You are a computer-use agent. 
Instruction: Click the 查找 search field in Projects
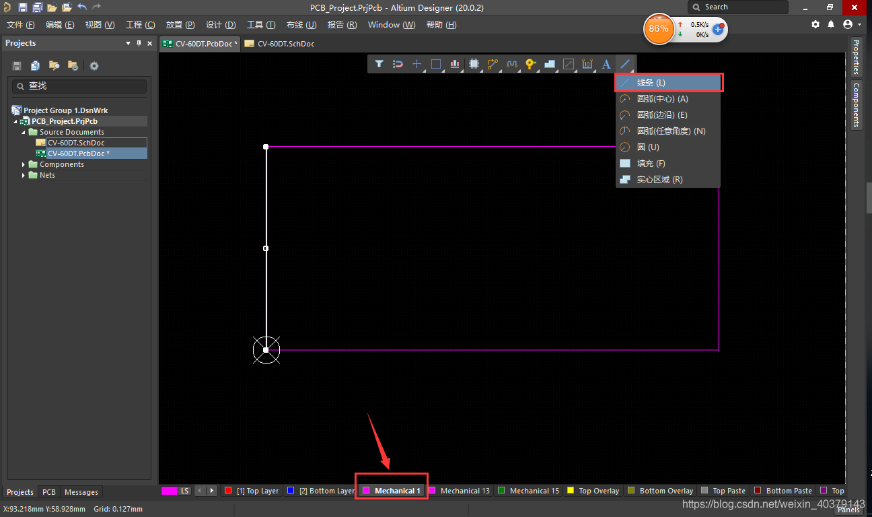[79, 86]
